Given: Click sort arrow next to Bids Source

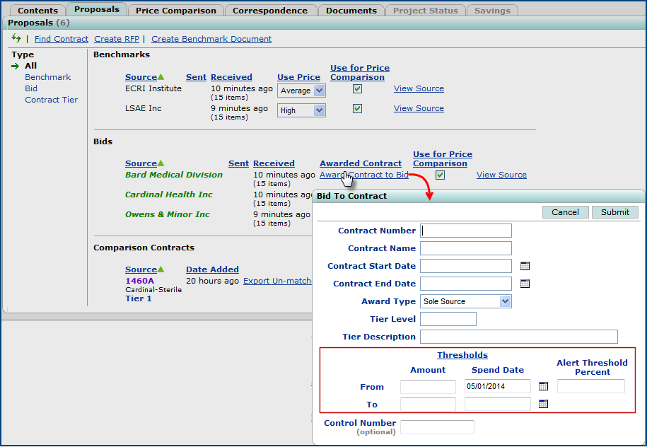Looking at the screenshot, I should [161, 163].
